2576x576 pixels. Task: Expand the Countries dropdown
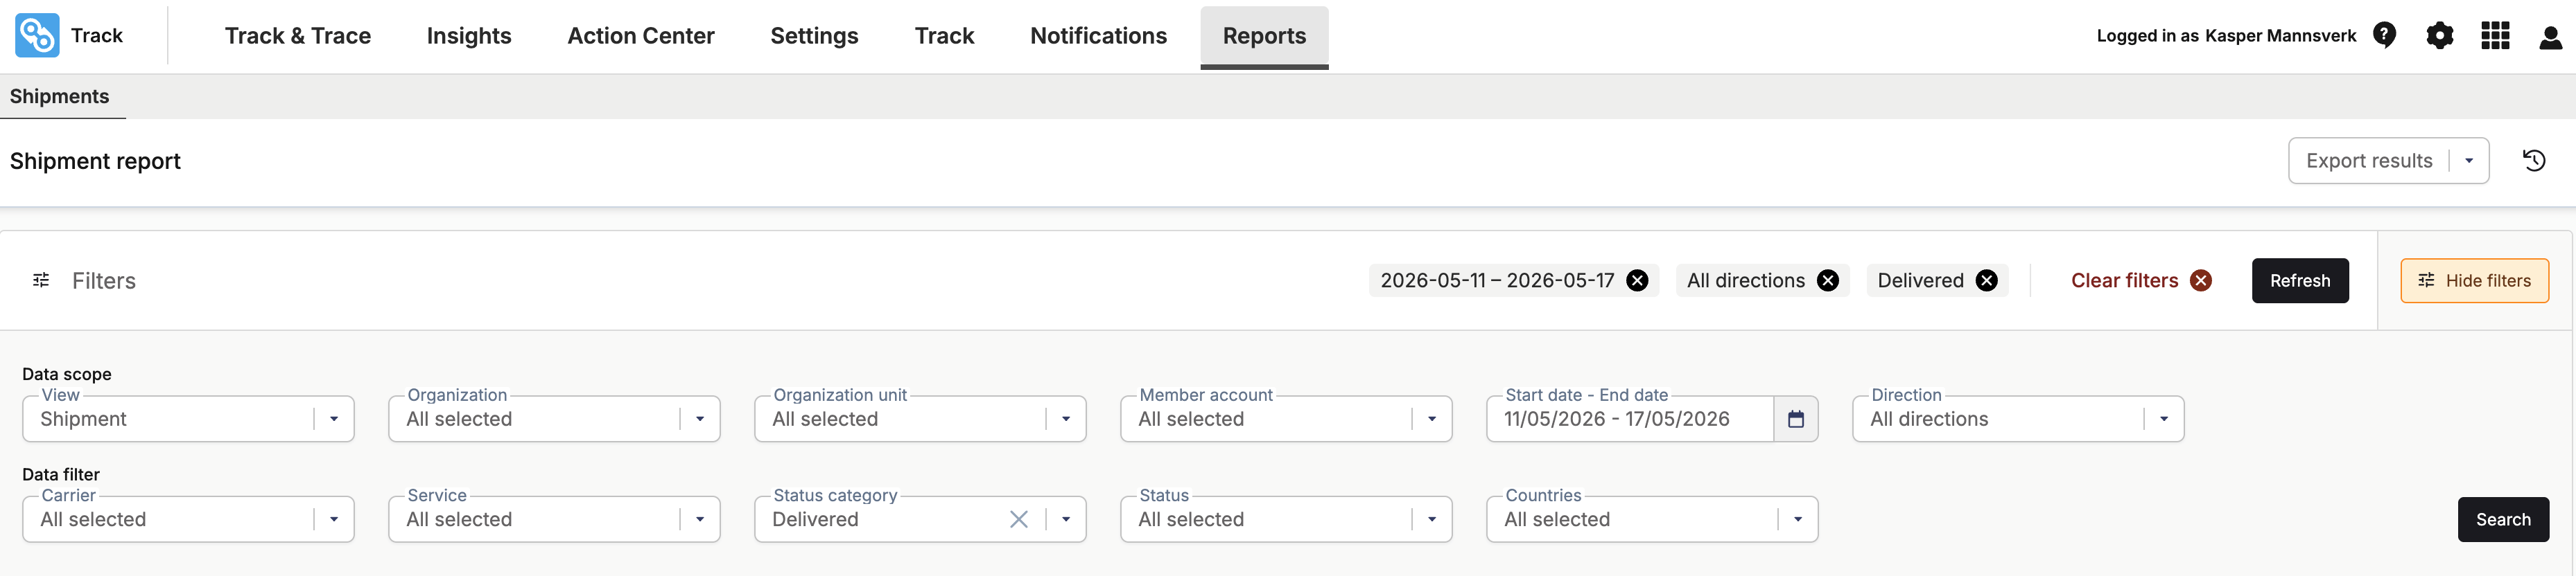tap(1798, 519)
